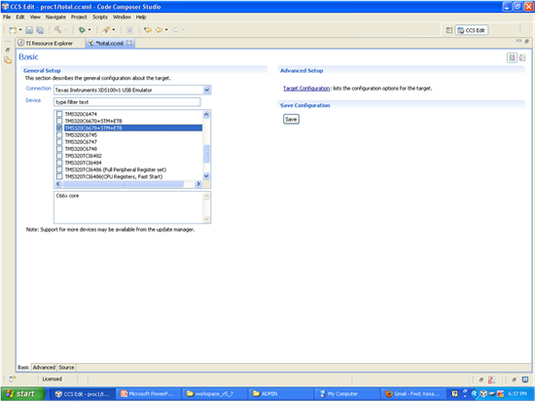Click the minimize editor view icon
This screenshot has height=401, width=535.
coord(518,41)
